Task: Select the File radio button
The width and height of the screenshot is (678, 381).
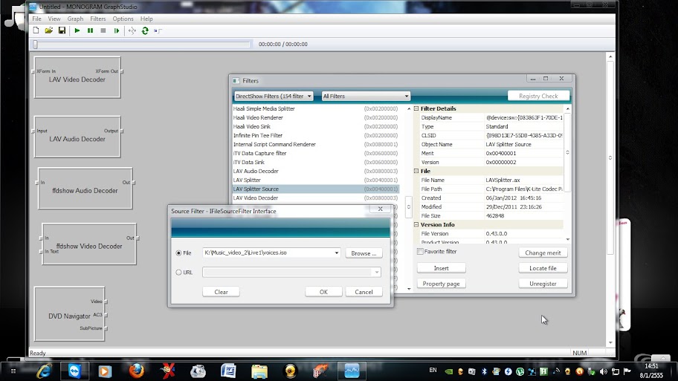Action: (178, 253)
